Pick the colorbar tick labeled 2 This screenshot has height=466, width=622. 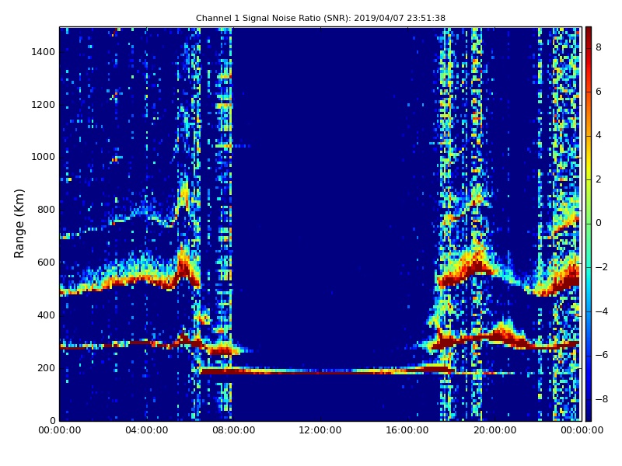[x=599, y=179]
